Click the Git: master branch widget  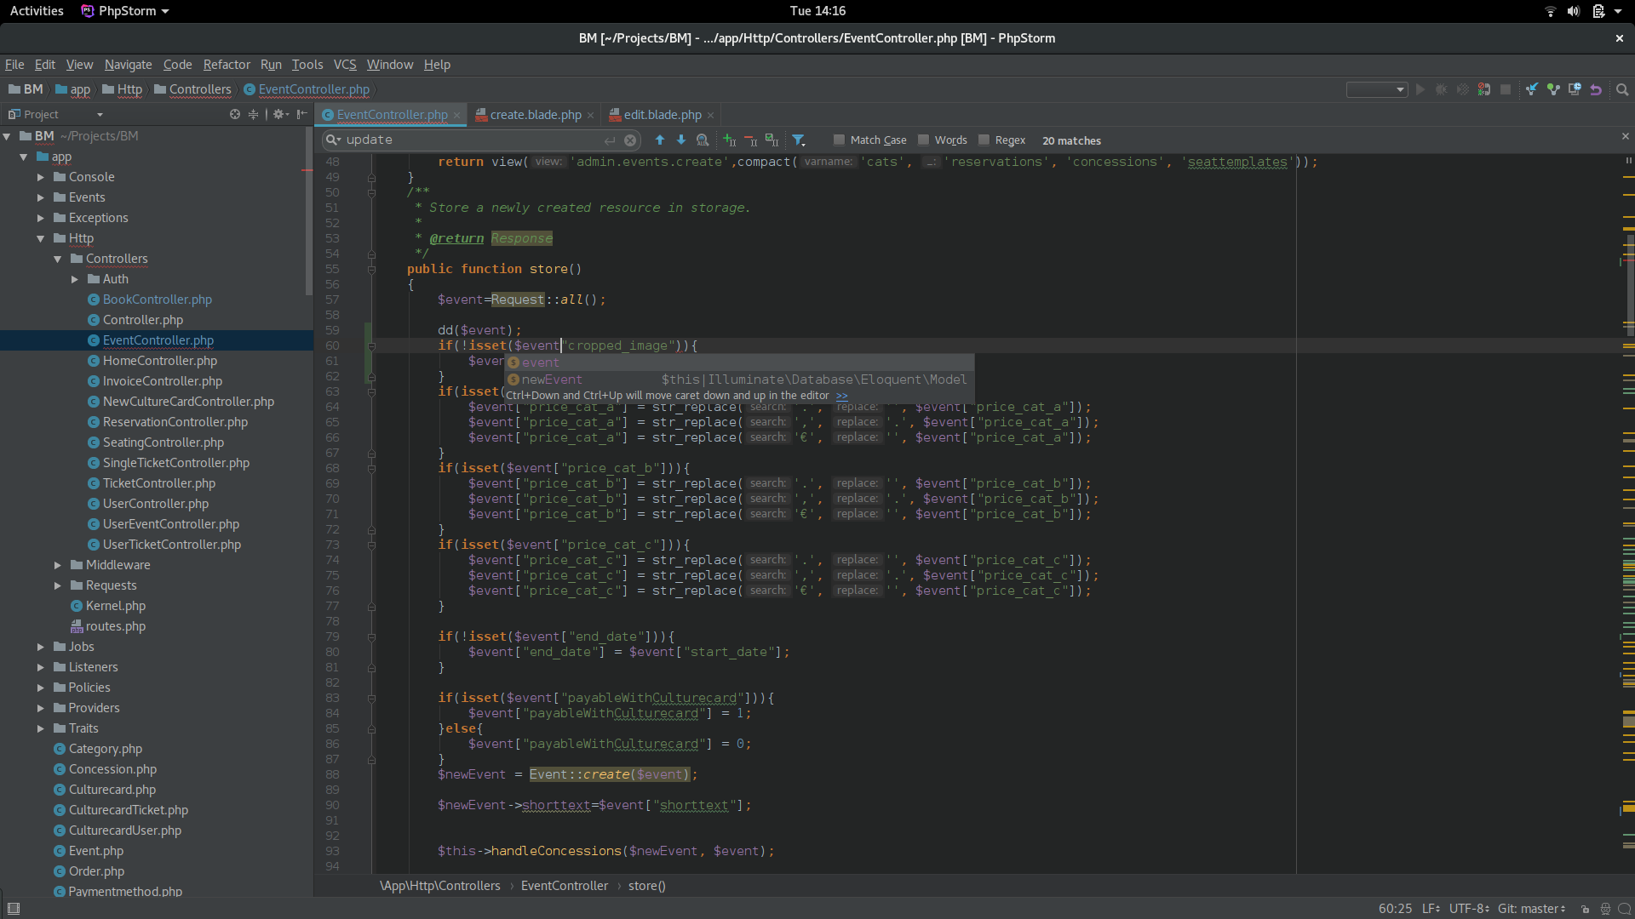coord(1530,908)
